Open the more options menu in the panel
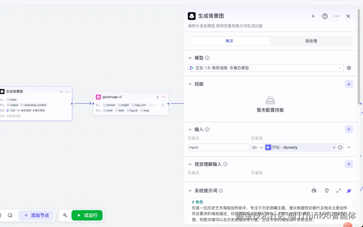The width and height of the screenshot is (363, 227). point(336,16)
